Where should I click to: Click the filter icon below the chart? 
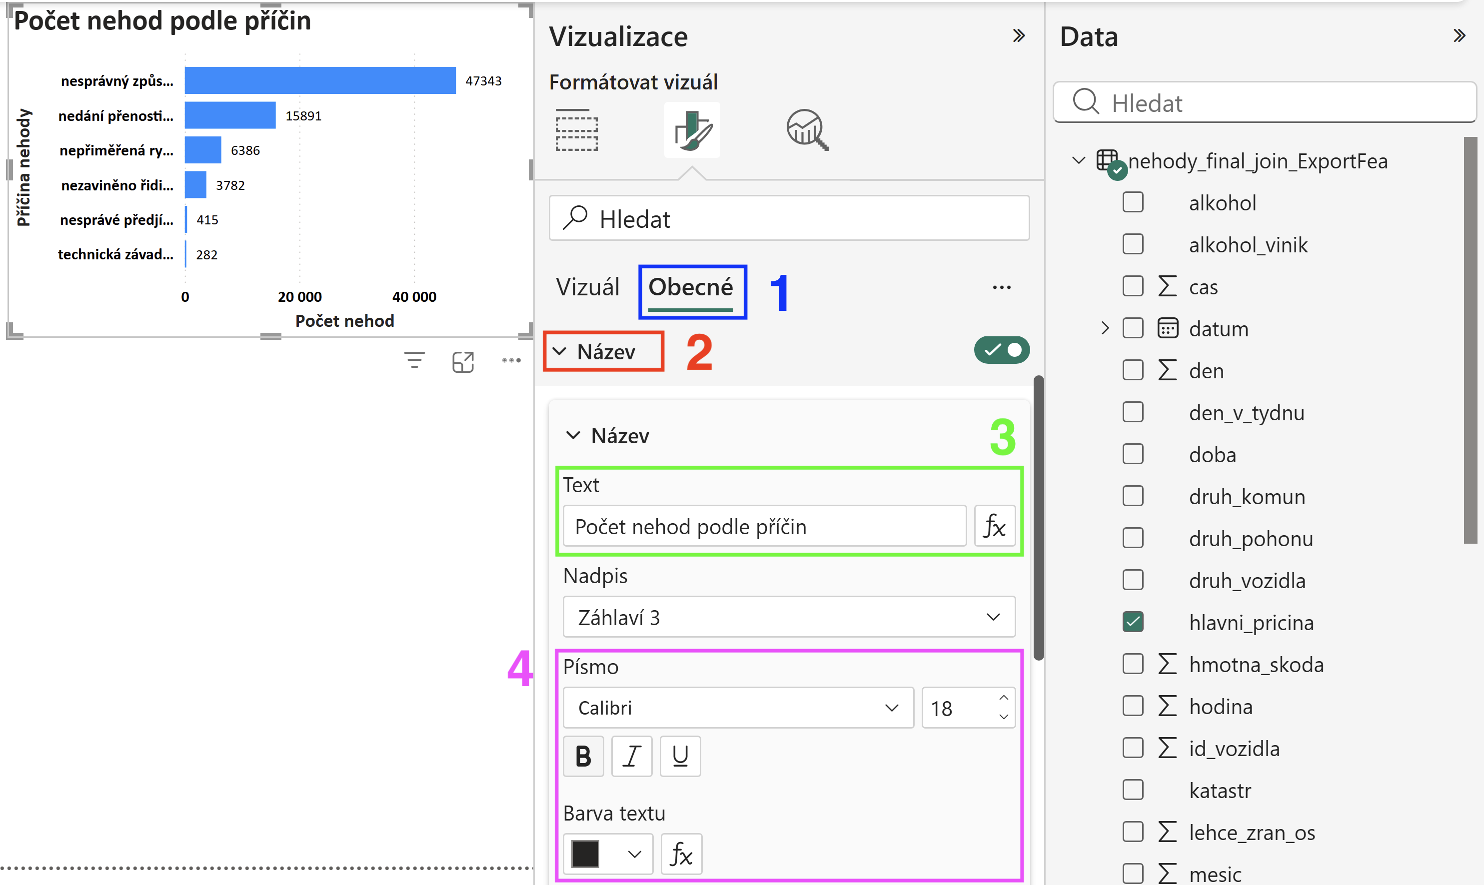414,361
